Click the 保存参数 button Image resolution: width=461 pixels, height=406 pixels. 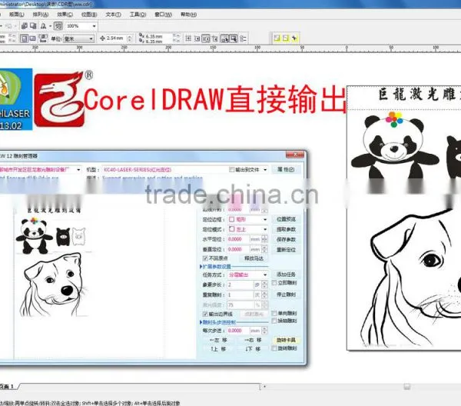(x=286, y=239)
